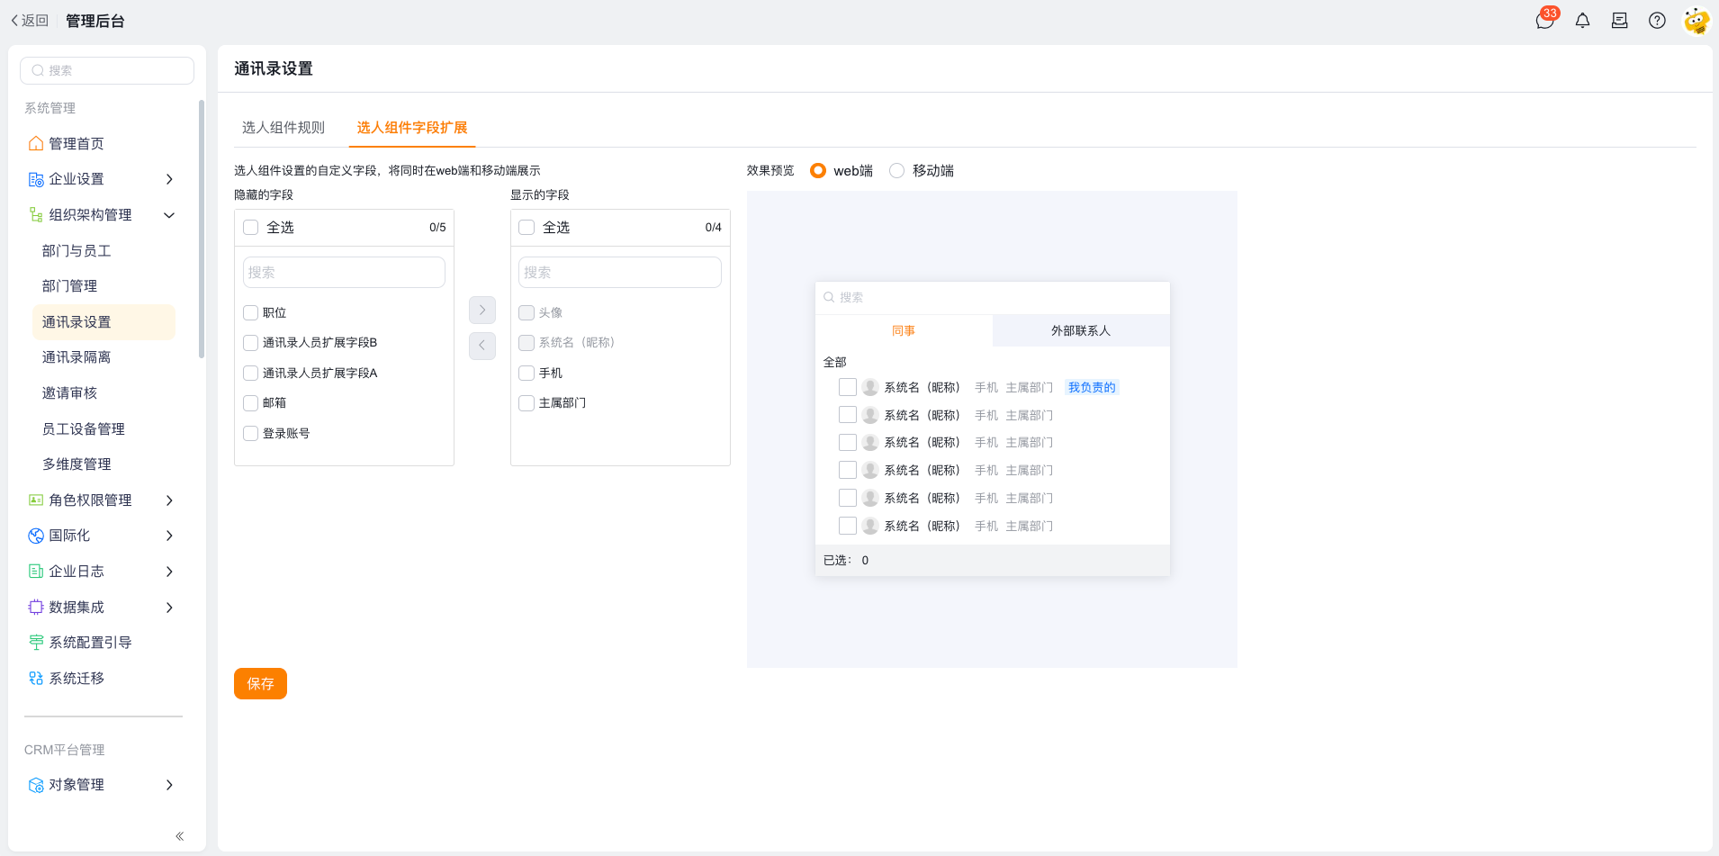The height and width of the screenshot is (856, 1719).
Task: Check the 职位 hidden field checkbox
Action: coord(251,313)
